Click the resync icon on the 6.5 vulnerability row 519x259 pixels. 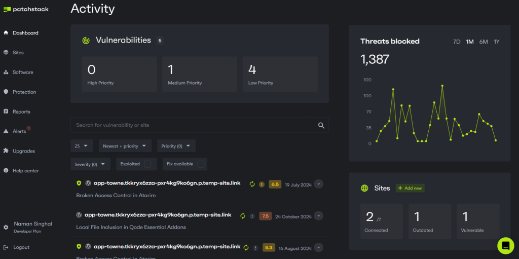click(252, 184)
